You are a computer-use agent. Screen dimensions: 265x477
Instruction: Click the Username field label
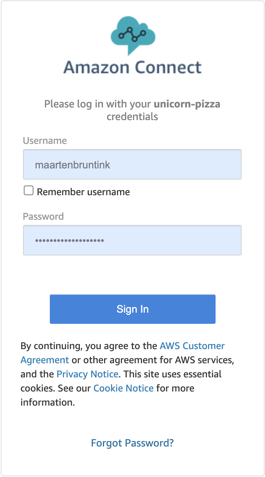[x=45, y=141]
